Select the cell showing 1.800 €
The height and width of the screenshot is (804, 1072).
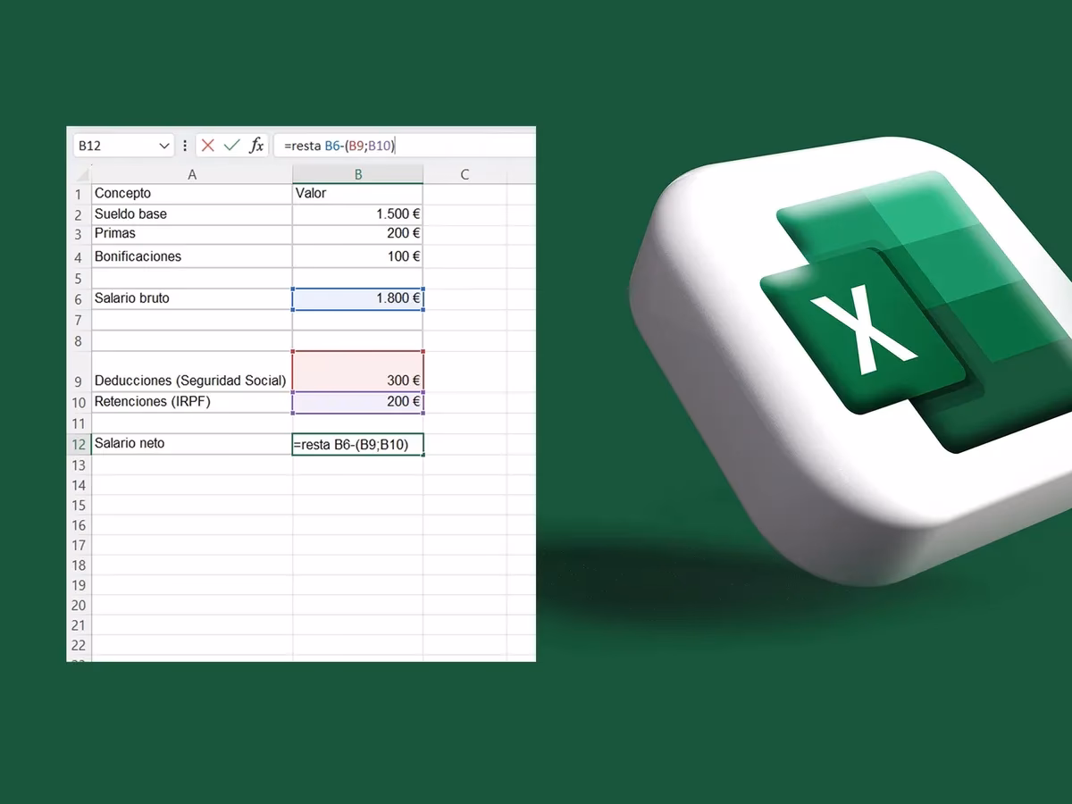pos(358,298)
